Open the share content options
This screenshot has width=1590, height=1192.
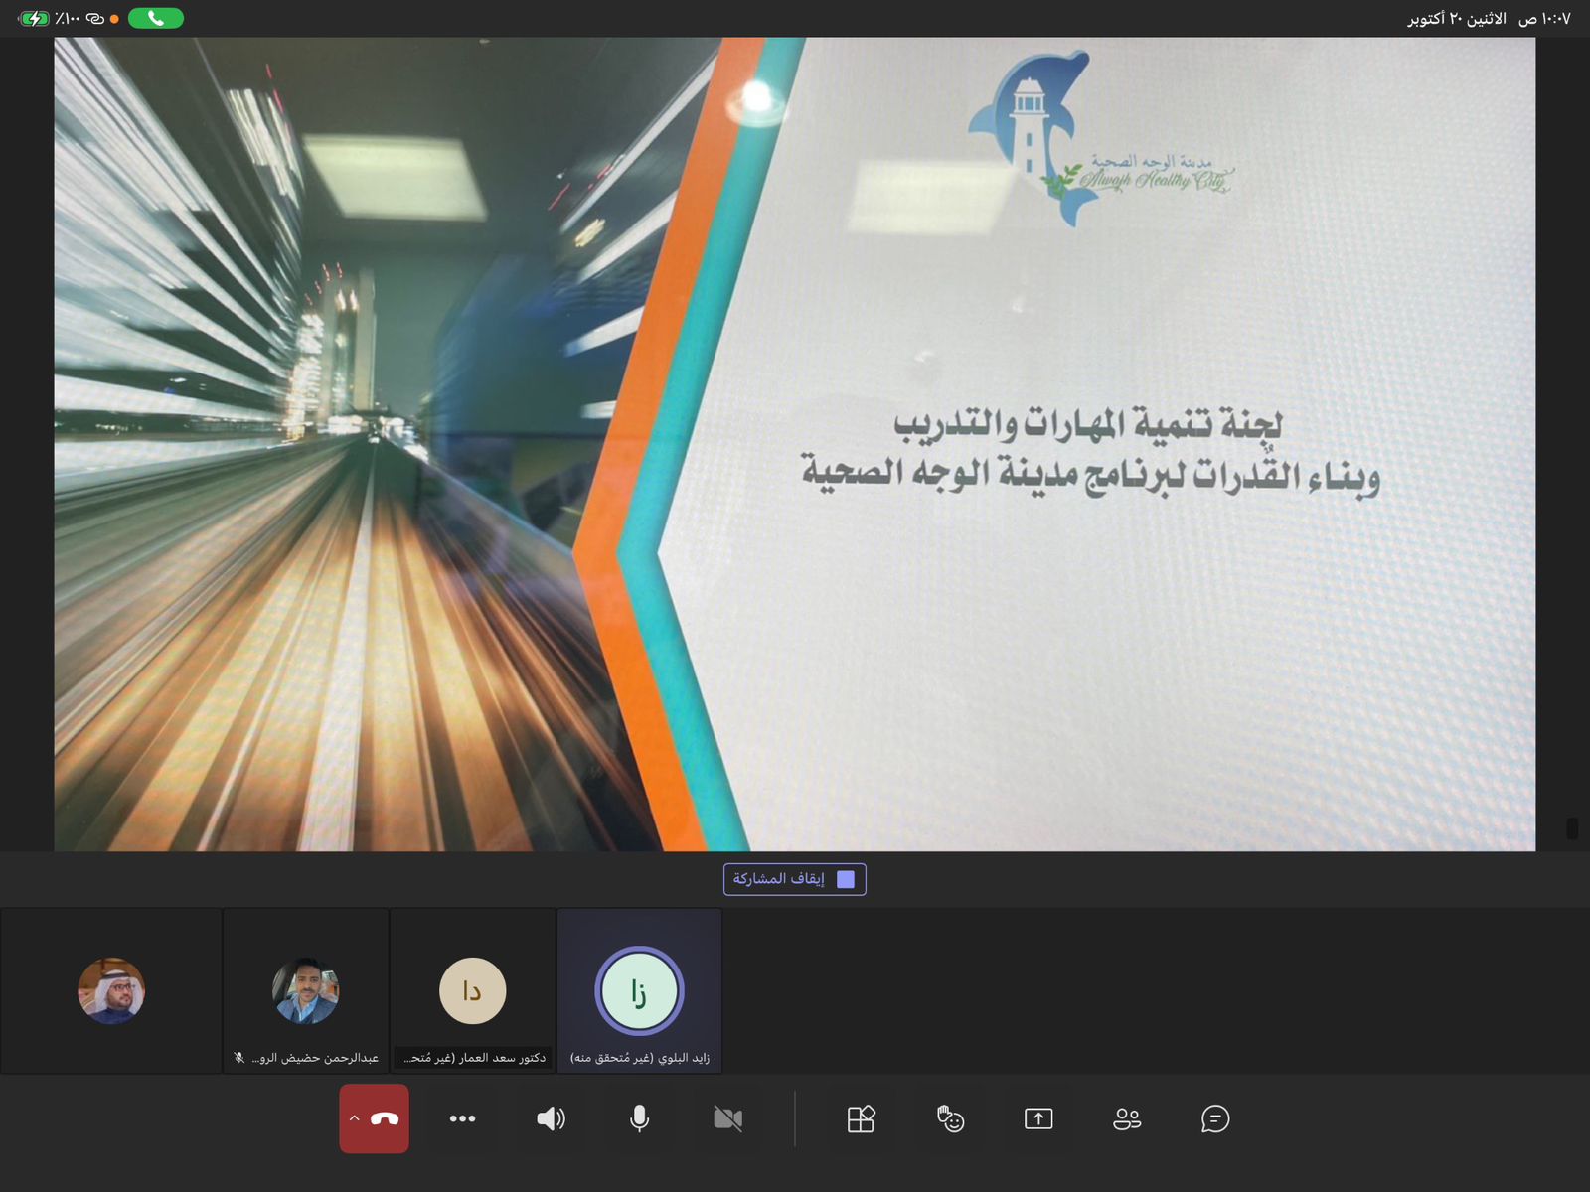pyautogui.click(x=1038, y=1118)
